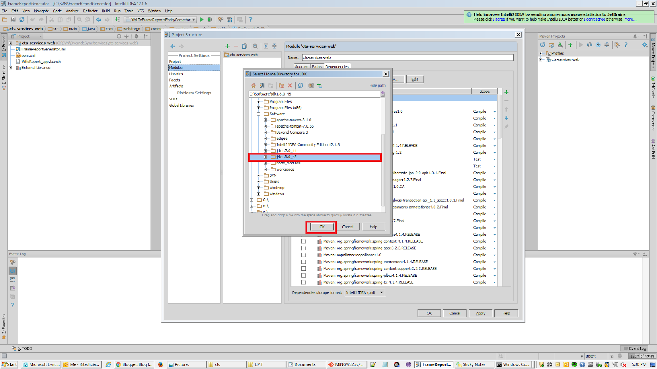Refresh the directory tree in the dialog
This screenshot has height=369, width=657.
coord(301,86)
